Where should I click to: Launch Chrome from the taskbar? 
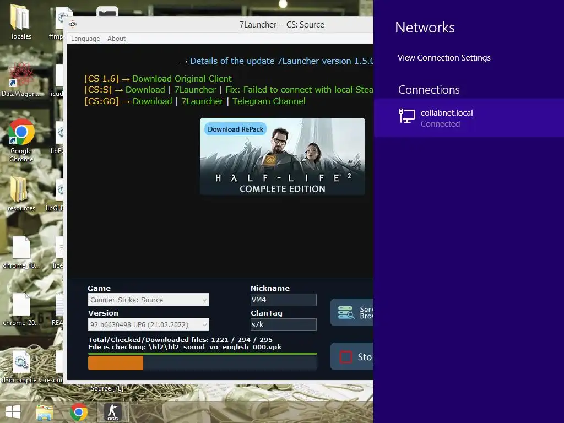coord(79,412)
